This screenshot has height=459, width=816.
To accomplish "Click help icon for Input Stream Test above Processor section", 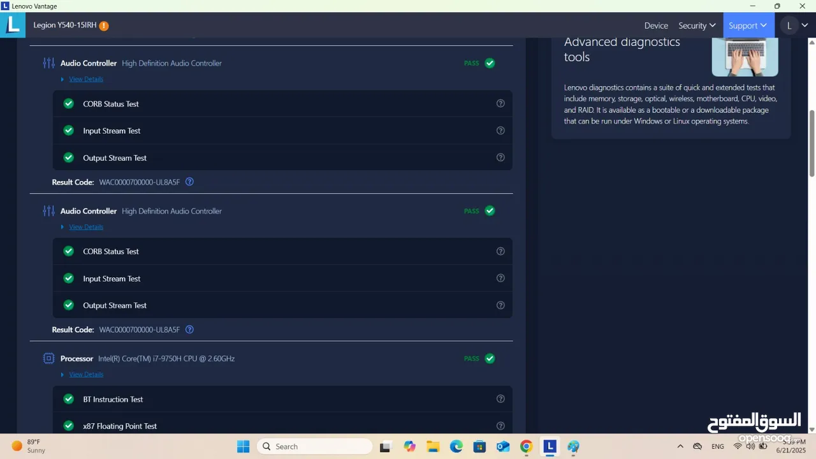I will point(500,278).
